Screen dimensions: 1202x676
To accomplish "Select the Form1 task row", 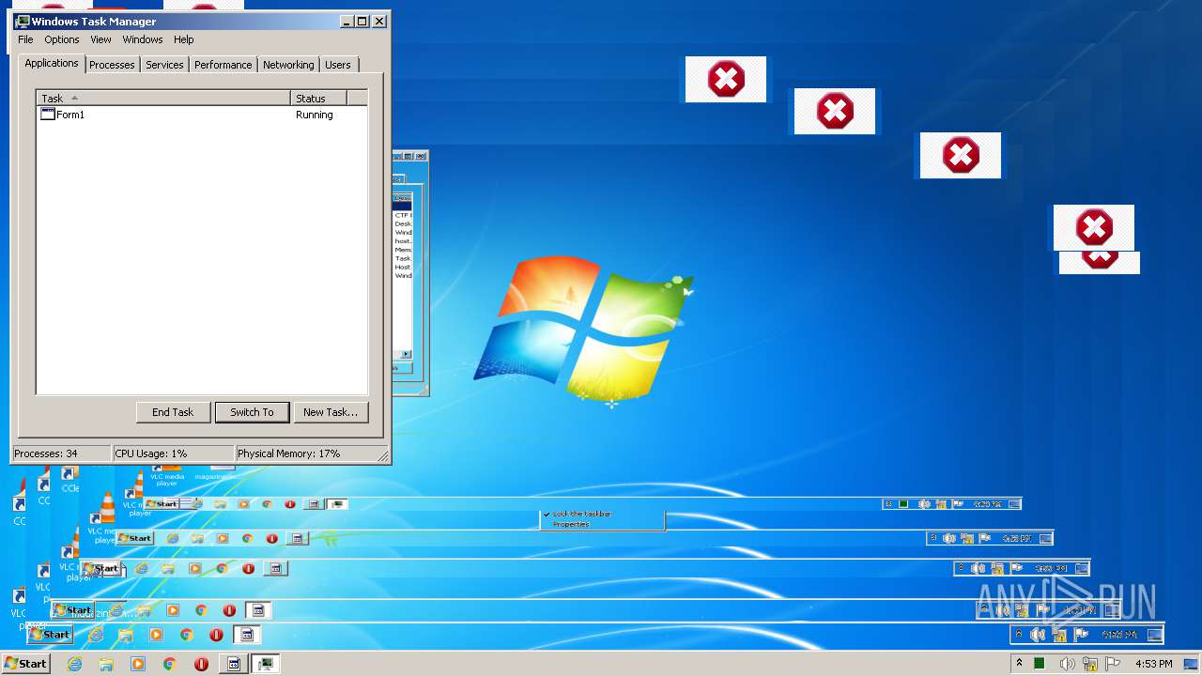I will [x=202, y=115].
